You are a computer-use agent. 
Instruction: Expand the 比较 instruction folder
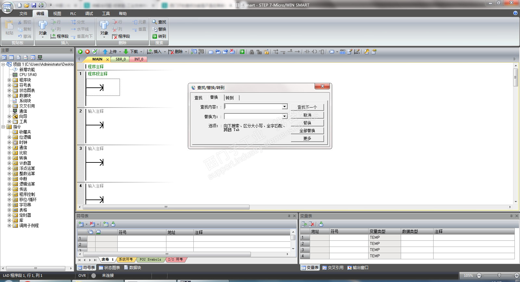[x=9, y=153]
